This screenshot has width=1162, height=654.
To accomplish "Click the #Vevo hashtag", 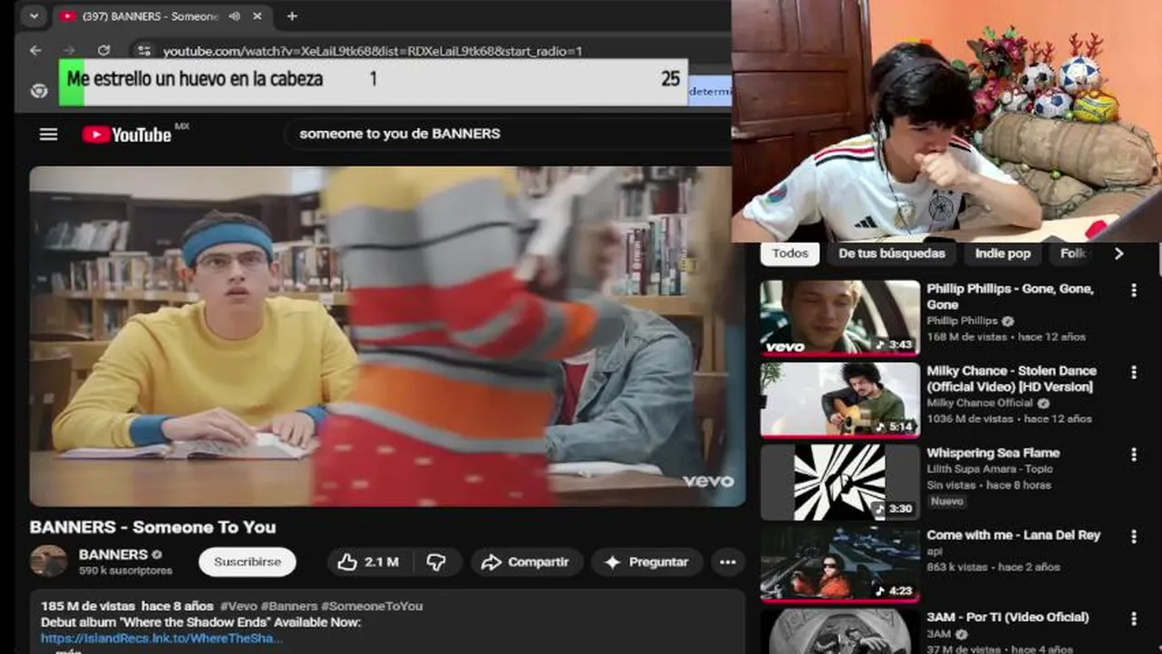I will [237, 606].
